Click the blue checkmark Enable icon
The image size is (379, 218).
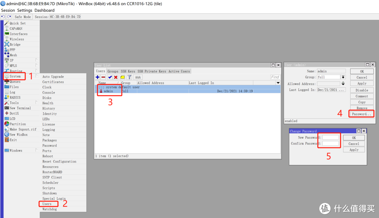click(x=110, y=77)
